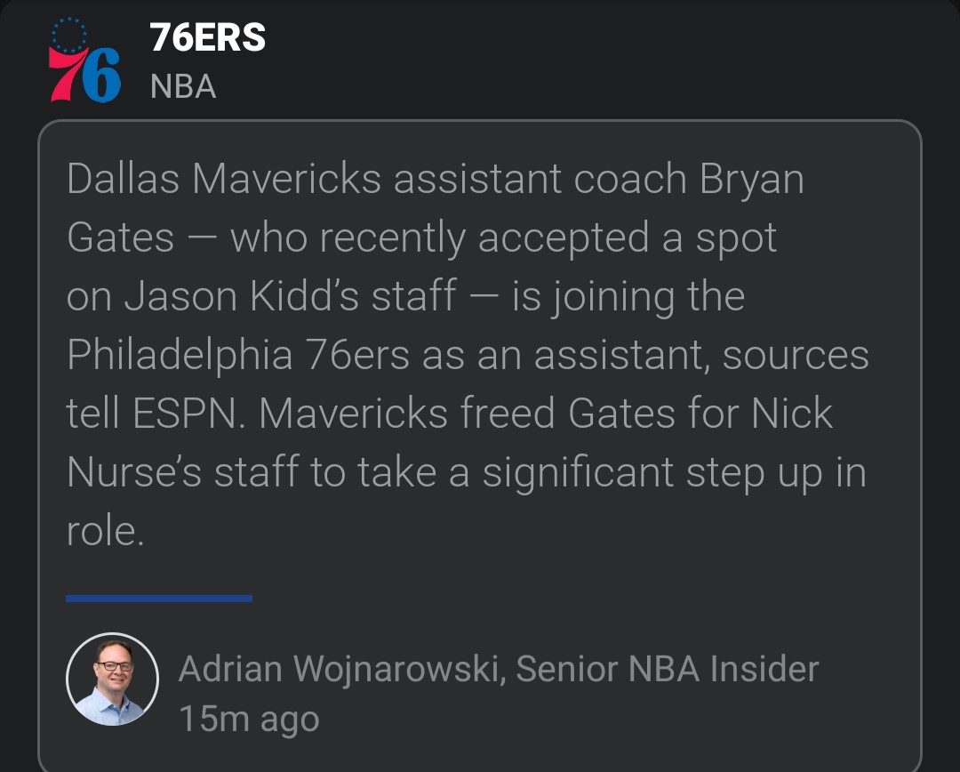960x772 pixels.
Task: Tap the 76ers team logo
Action: pyautogui.click(x=84, y=61)
